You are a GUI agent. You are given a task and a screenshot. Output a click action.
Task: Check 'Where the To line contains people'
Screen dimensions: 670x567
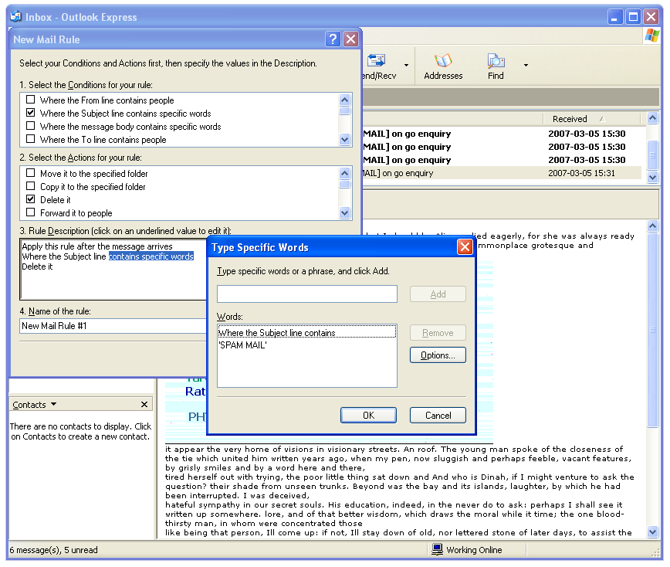tap(30, 139)
